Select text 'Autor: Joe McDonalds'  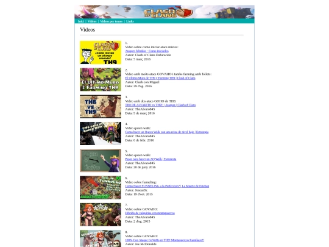[141, 244]
